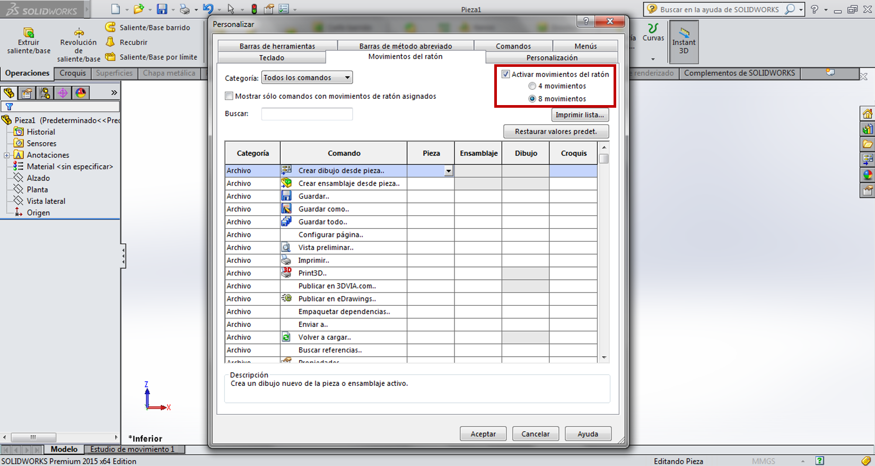Expand the Anotaciones tree node
The image size is (875, 466).
tap(7, 155)
